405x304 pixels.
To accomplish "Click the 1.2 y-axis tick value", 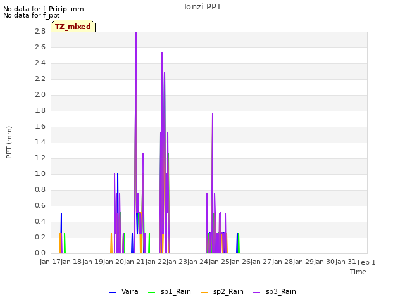I will point(40,158).
